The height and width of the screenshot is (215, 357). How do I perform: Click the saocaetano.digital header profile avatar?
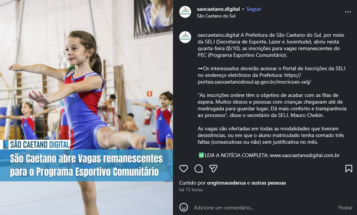pos(185,12)
